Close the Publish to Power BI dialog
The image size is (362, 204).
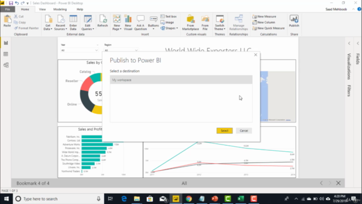coord(256,55)
